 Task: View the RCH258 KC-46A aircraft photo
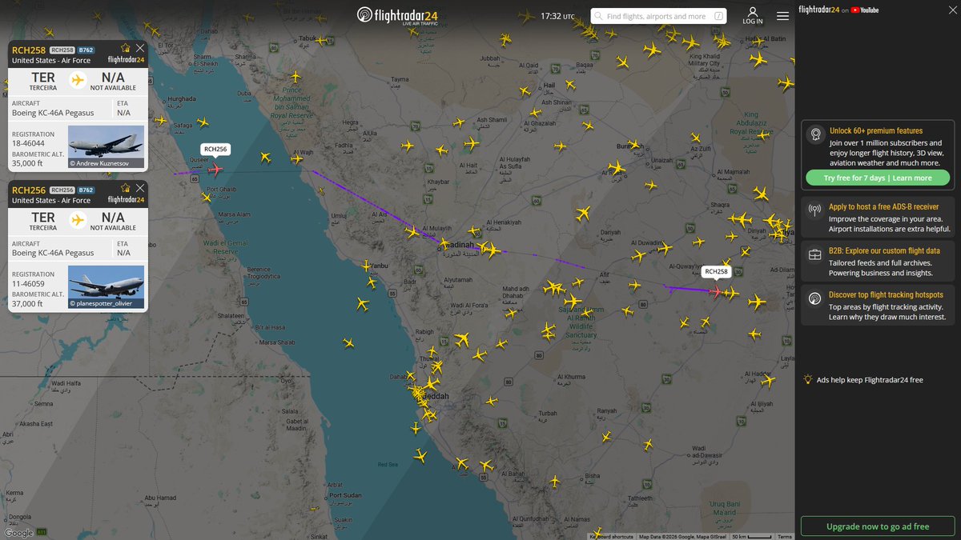coord(107,146)
